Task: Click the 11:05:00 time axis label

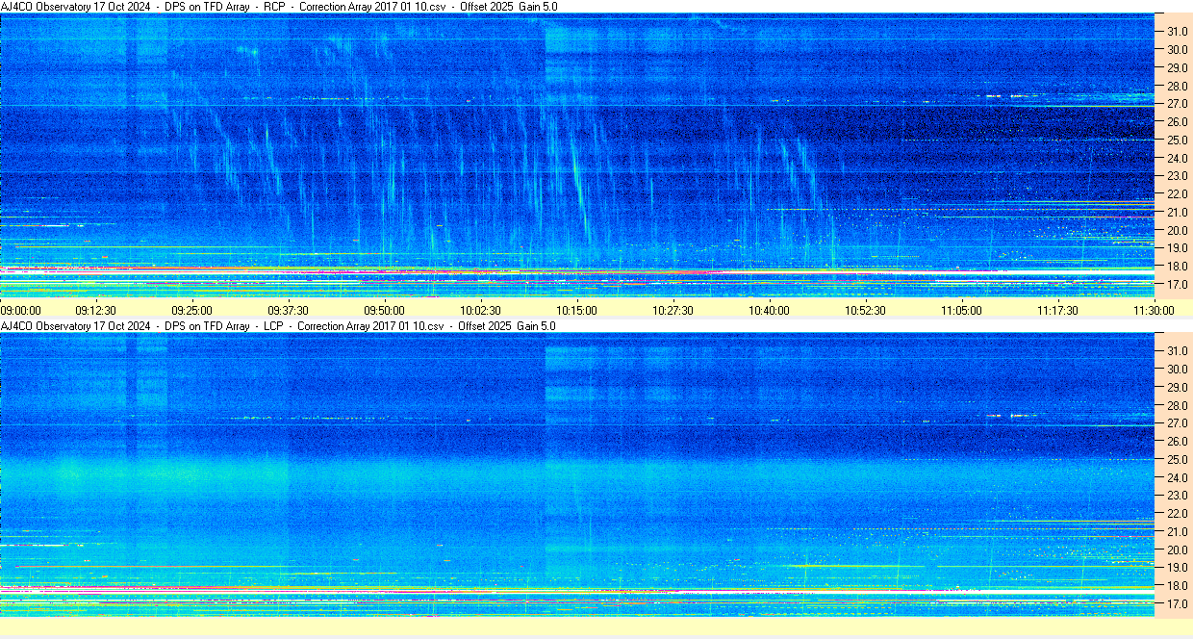Action: click(x=962, y=310)
